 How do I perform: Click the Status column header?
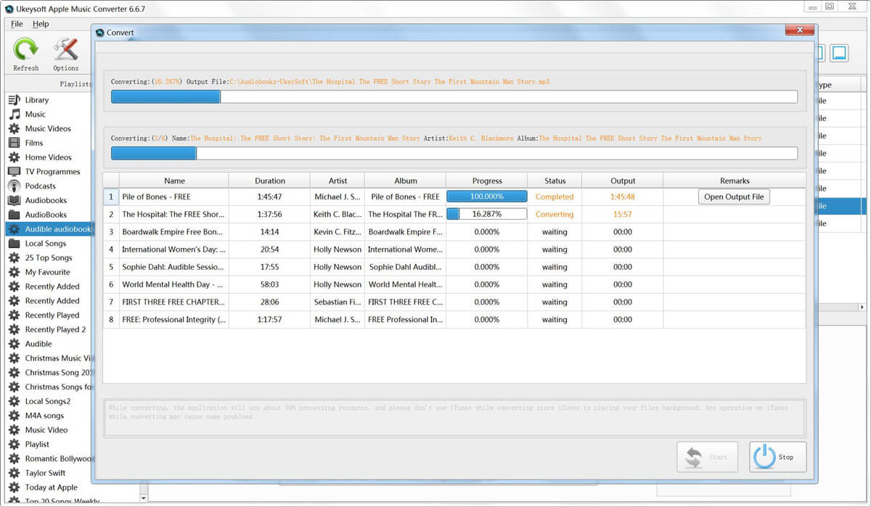(x=555, y=181)
